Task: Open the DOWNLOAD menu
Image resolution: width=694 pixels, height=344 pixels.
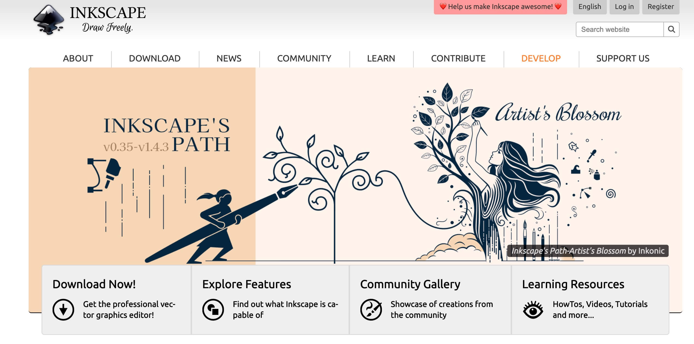Action: pos(155,59)
